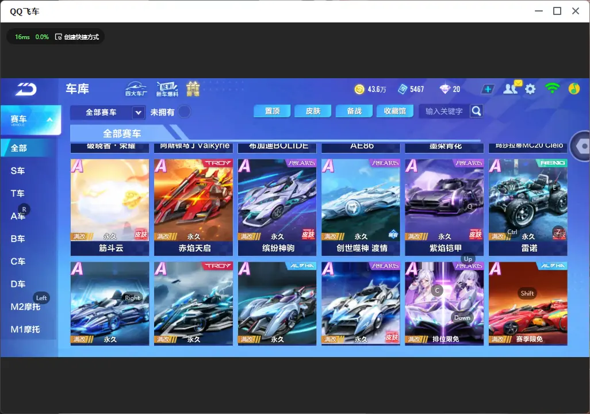Open the gift box icon in header

point(193,89)
